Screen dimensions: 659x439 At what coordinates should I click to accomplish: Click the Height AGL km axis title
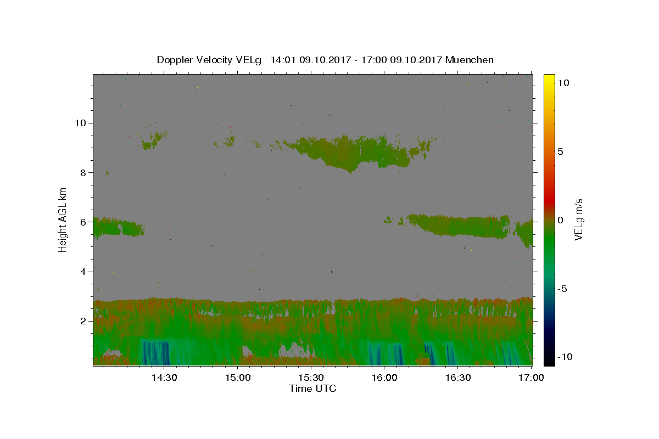coord(63,219)
